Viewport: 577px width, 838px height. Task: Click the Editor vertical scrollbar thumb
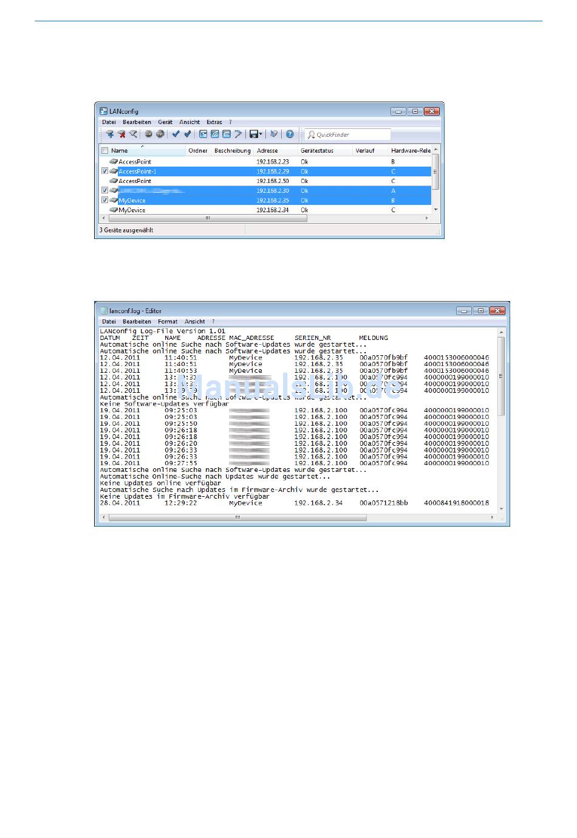pyautogui.click(x=501, y=376)
